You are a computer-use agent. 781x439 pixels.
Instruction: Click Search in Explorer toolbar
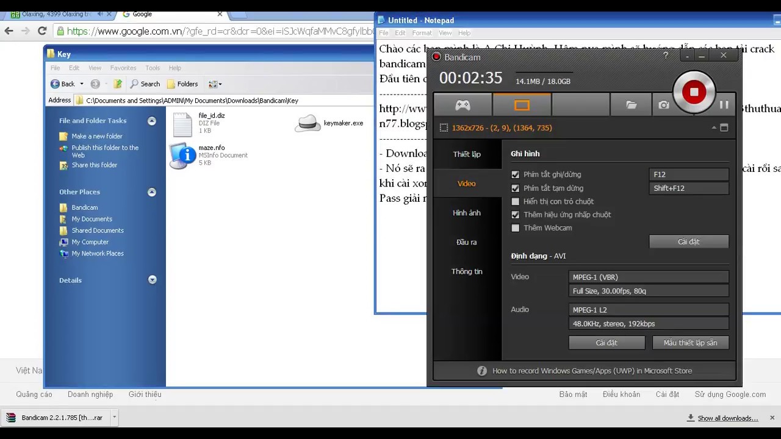tap(145, 84)
